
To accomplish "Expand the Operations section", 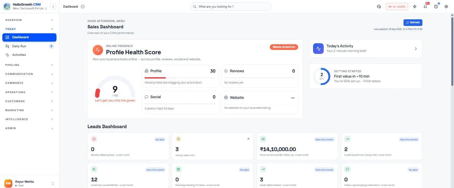I will coord(29,92).
